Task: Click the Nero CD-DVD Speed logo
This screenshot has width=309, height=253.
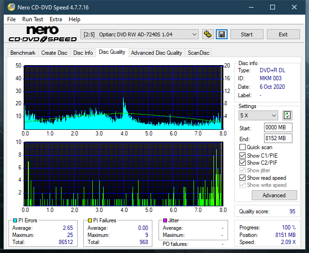Action: tap(43, 34)
